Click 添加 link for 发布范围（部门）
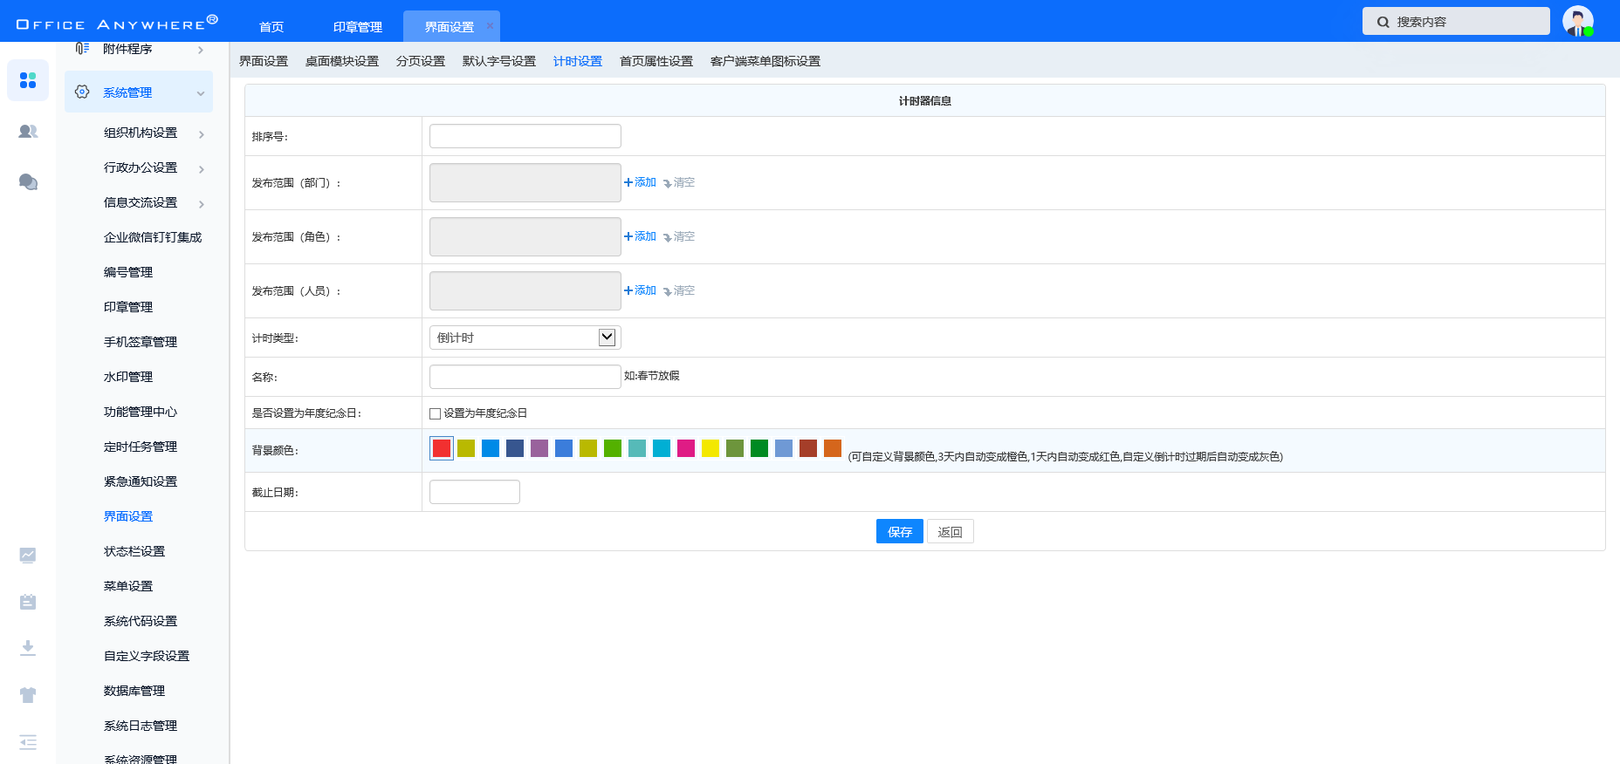The image size is (1620, 764). click(x=641, y=182)
